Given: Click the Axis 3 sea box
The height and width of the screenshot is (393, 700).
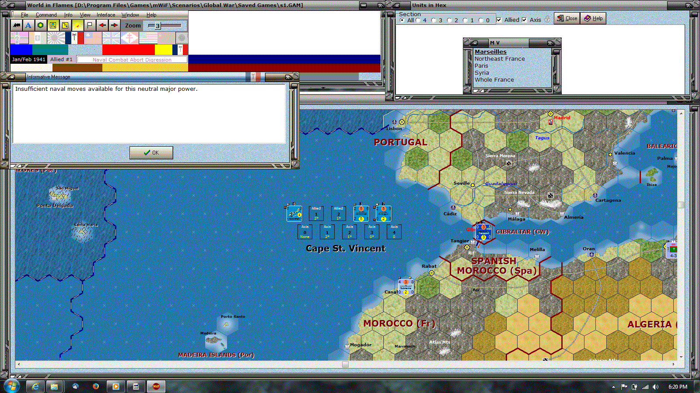Looking at the screenshot, I should (x=372, y=232).
